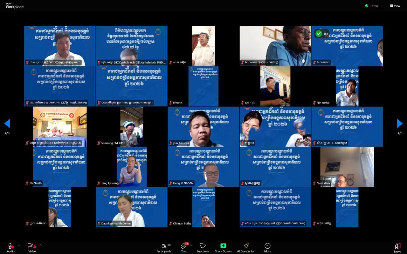Open the View layout menu
Image resolution: width=407 pixels, height=254 pixels.
pos(395,6)
